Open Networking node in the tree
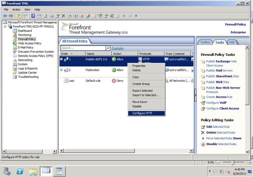 [25, 60]
